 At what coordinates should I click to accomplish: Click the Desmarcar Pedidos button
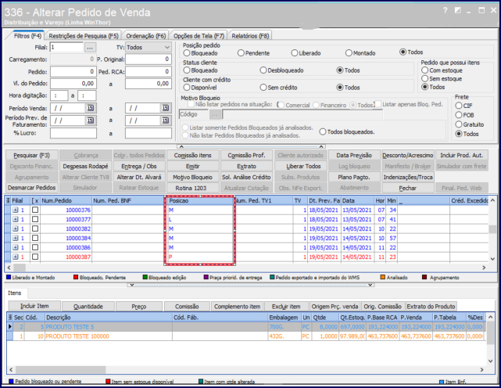click(x=32, y=188)
